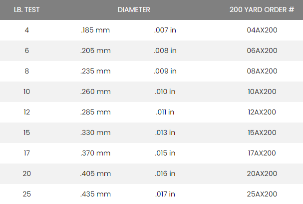
Task: Click the LB. TEST column header
Action: (x=26, y=9)
